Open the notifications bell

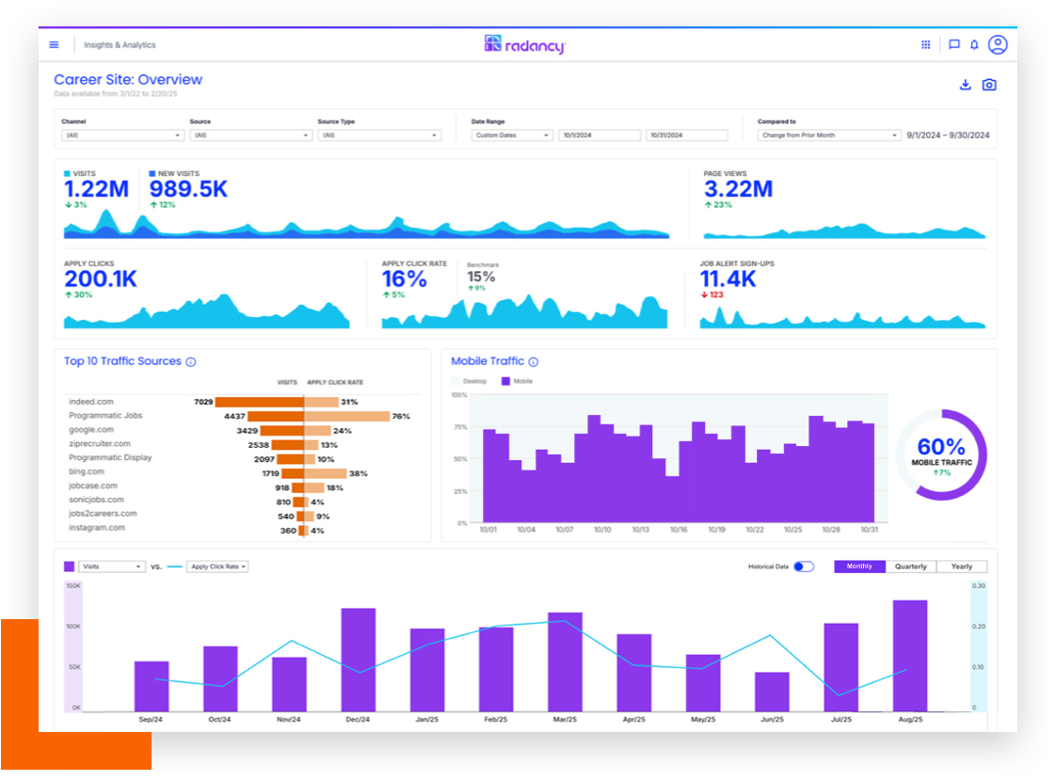coord(974,44)
